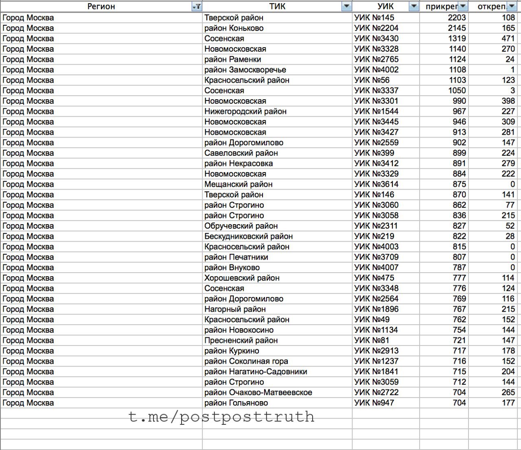Select cell район Новокосино

tap(277, 330)
